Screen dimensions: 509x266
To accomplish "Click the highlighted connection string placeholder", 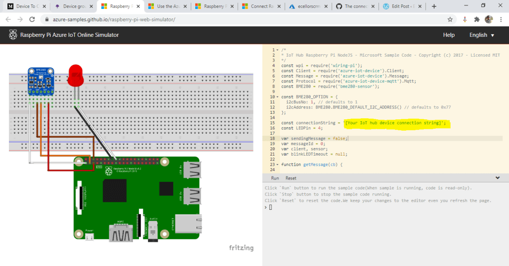I will click(x=394, y=123).
